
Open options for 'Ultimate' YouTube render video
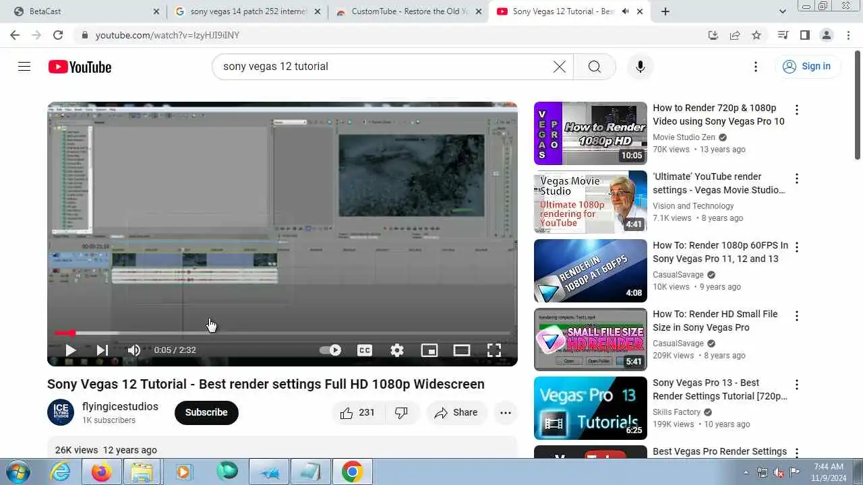pyautogui.click(x=797, y=179)
